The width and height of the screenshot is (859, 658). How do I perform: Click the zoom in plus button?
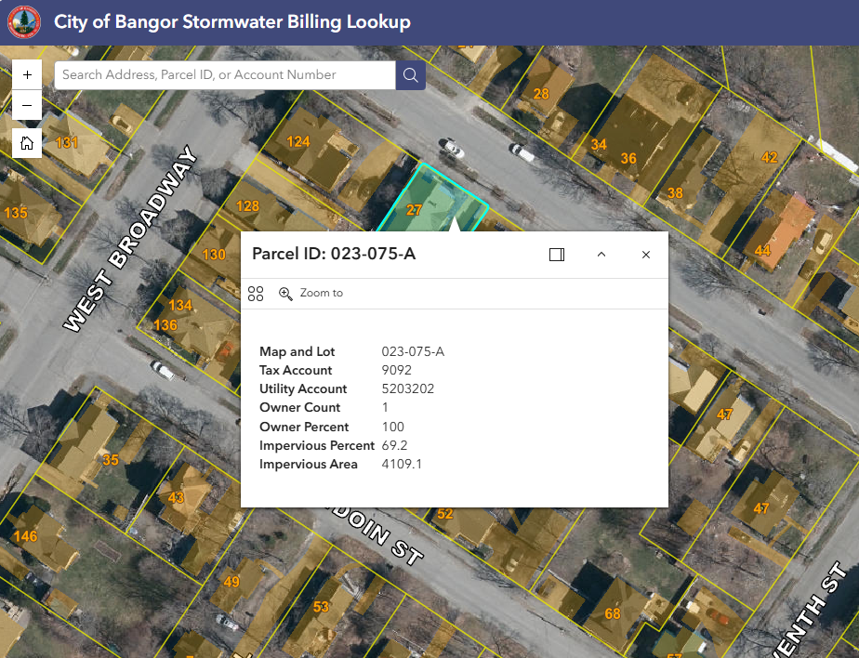[x=27, y=74]
